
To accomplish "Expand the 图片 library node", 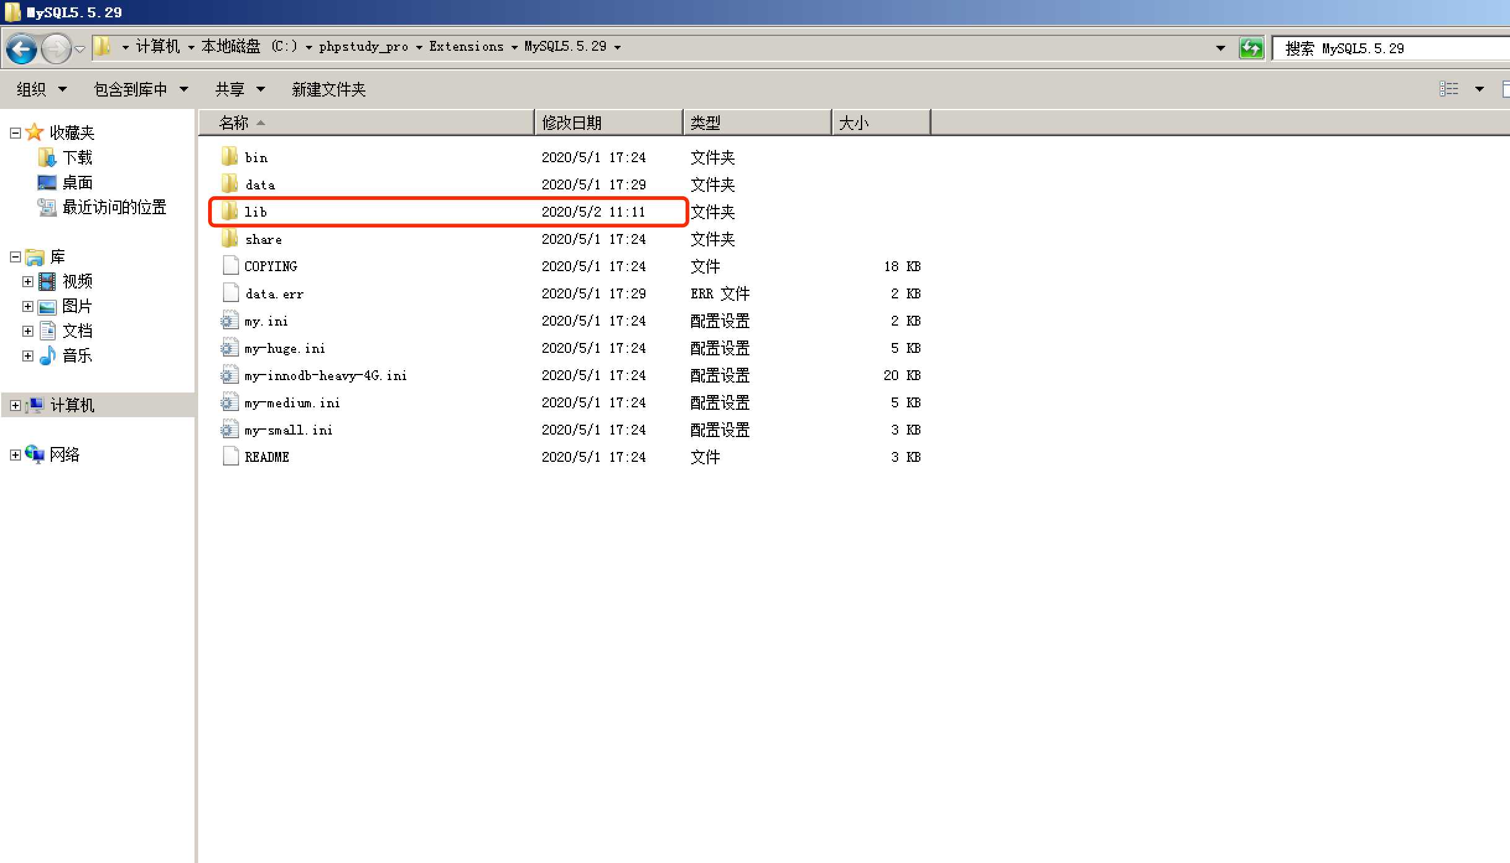I will [x=28, y=306].
